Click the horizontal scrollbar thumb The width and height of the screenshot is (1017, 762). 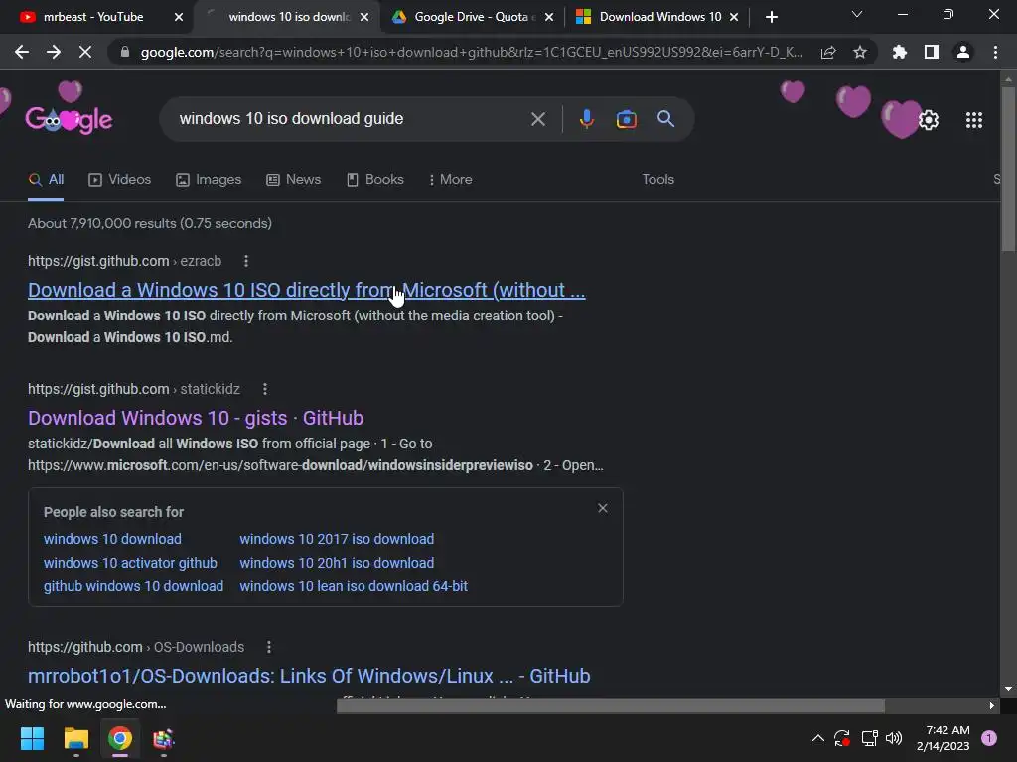611,705
